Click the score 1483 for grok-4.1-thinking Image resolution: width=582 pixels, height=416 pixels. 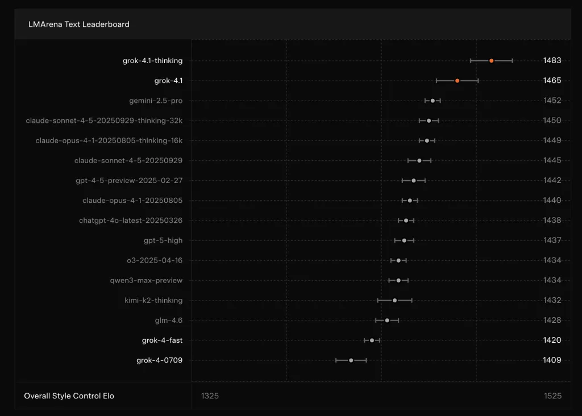[552, 60]
